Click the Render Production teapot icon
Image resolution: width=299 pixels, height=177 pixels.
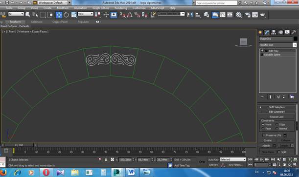click(262, 15)
